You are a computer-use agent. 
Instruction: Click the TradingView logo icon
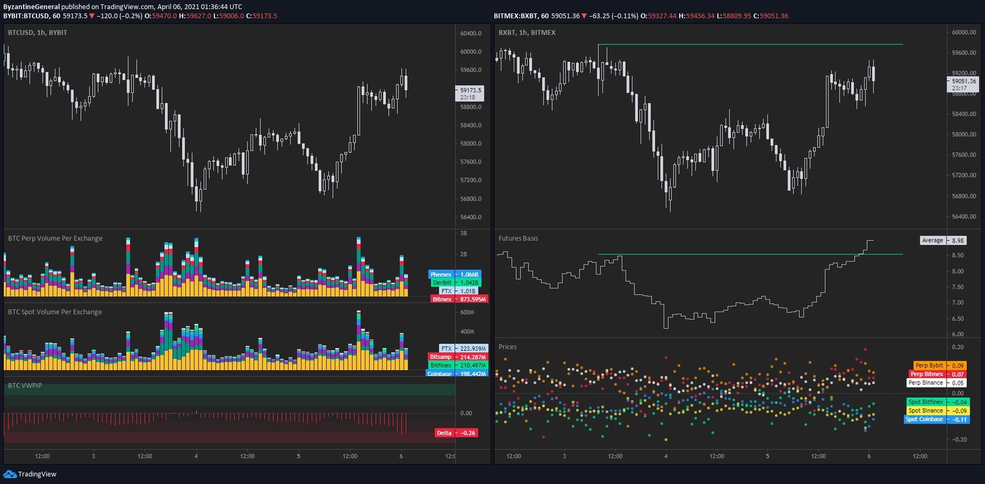pyautogui.click(x=10, y=474)
